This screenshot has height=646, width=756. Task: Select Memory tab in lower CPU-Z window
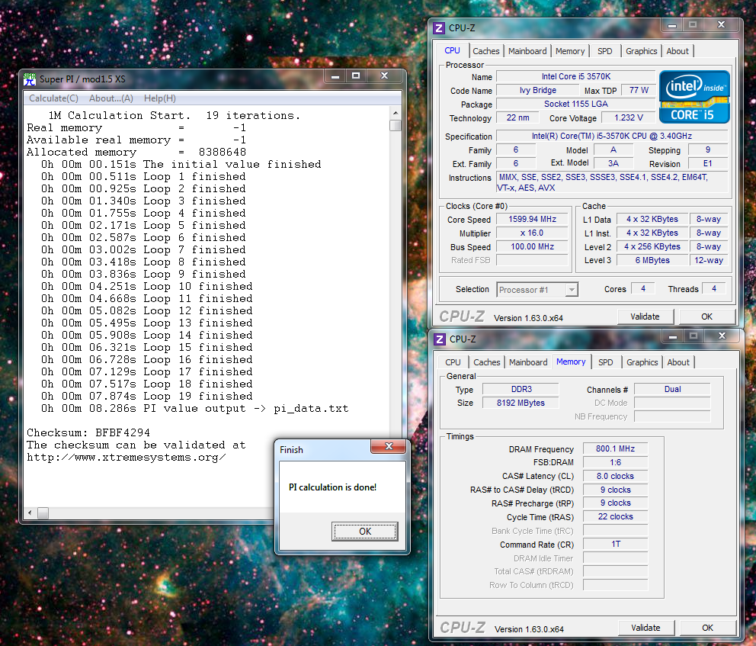tap(571, 362)
